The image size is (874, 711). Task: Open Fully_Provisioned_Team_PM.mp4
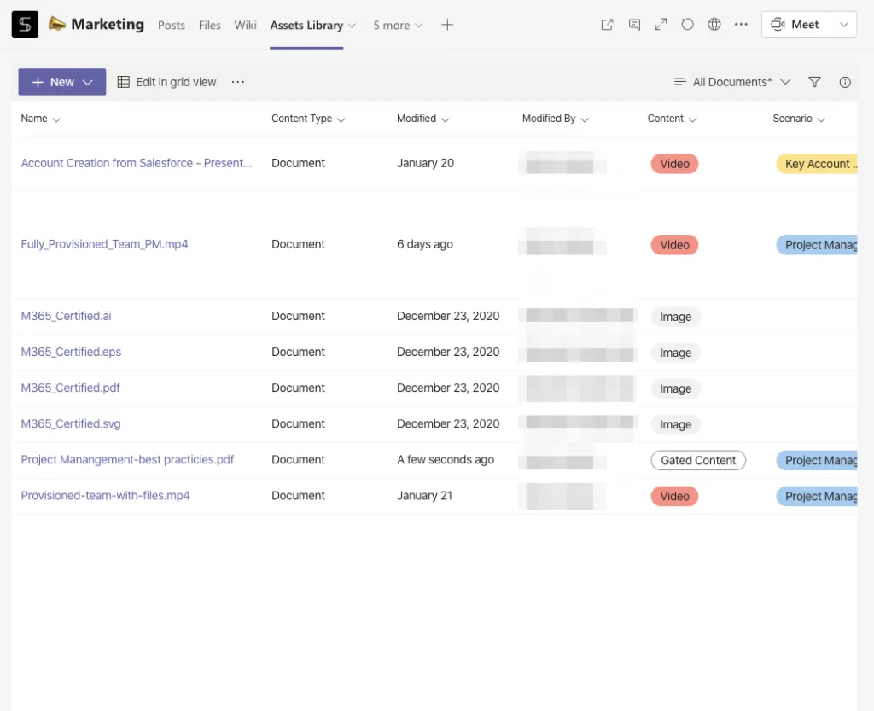point(104,244)
